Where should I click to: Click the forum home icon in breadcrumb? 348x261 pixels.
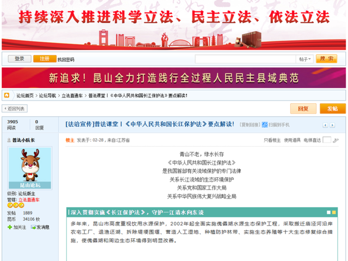[7, 95]
